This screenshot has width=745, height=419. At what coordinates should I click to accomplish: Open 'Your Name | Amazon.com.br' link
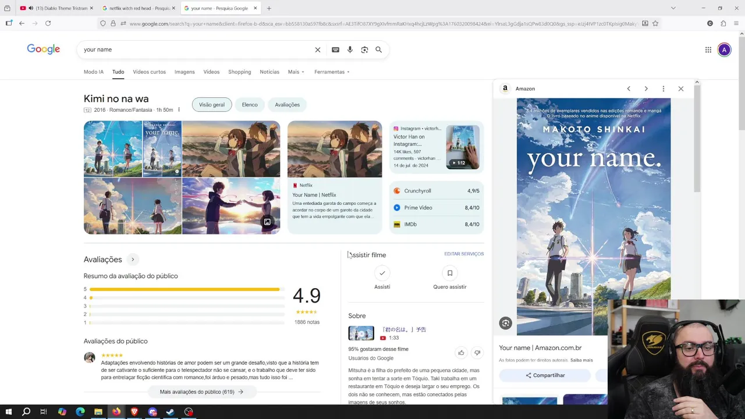[540, 347]
